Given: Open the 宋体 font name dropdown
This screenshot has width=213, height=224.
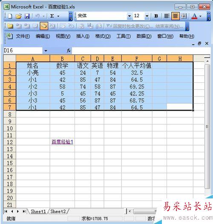Looking at the screenshot, I should point(130,16).
